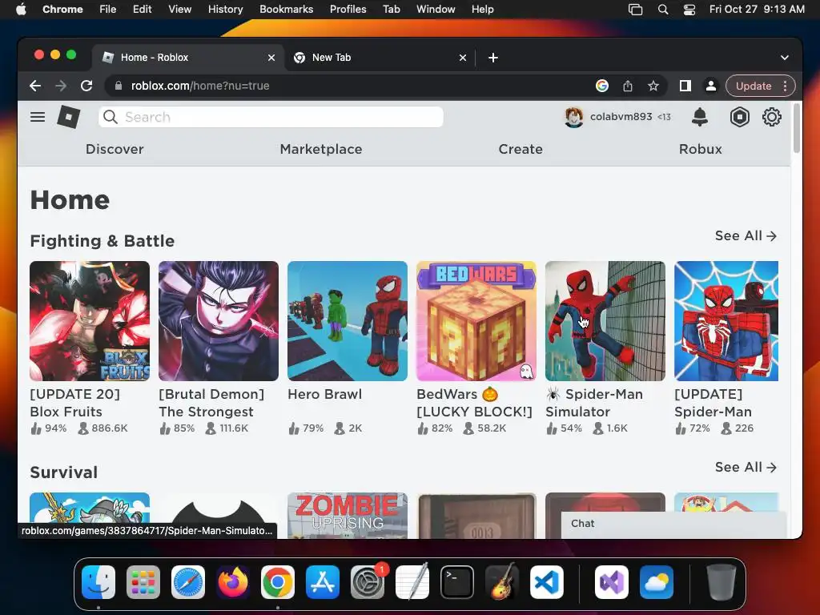Click the Google icon in address bar

602,86
